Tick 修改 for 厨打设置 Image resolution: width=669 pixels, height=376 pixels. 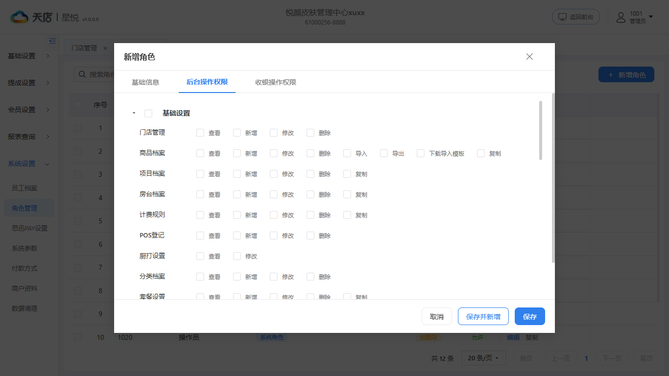click(237, 256)
